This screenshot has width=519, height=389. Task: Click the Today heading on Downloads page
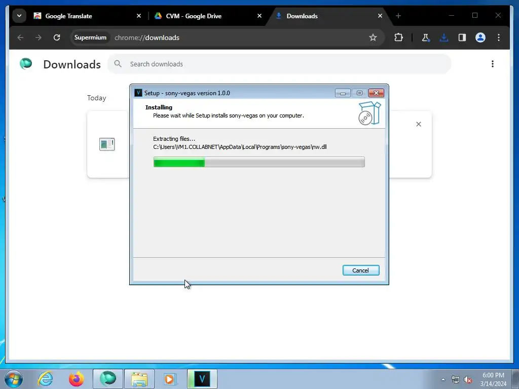(97, 98)
